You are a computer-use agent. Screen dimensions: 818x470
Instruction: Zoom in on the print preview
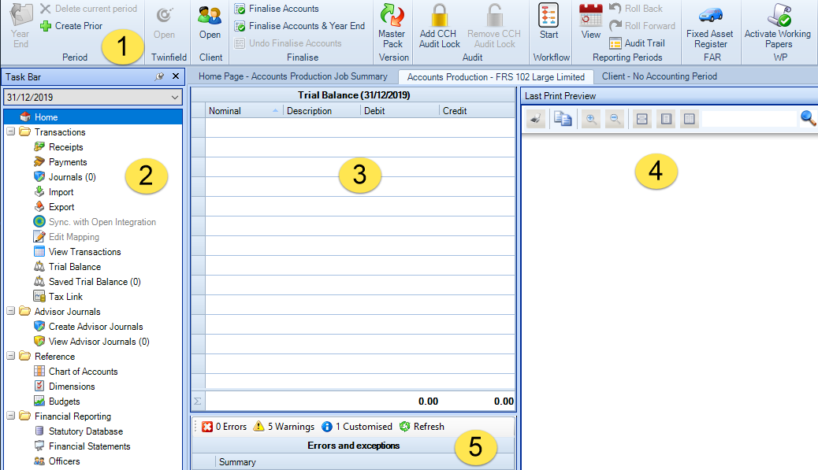pos(591,119)
